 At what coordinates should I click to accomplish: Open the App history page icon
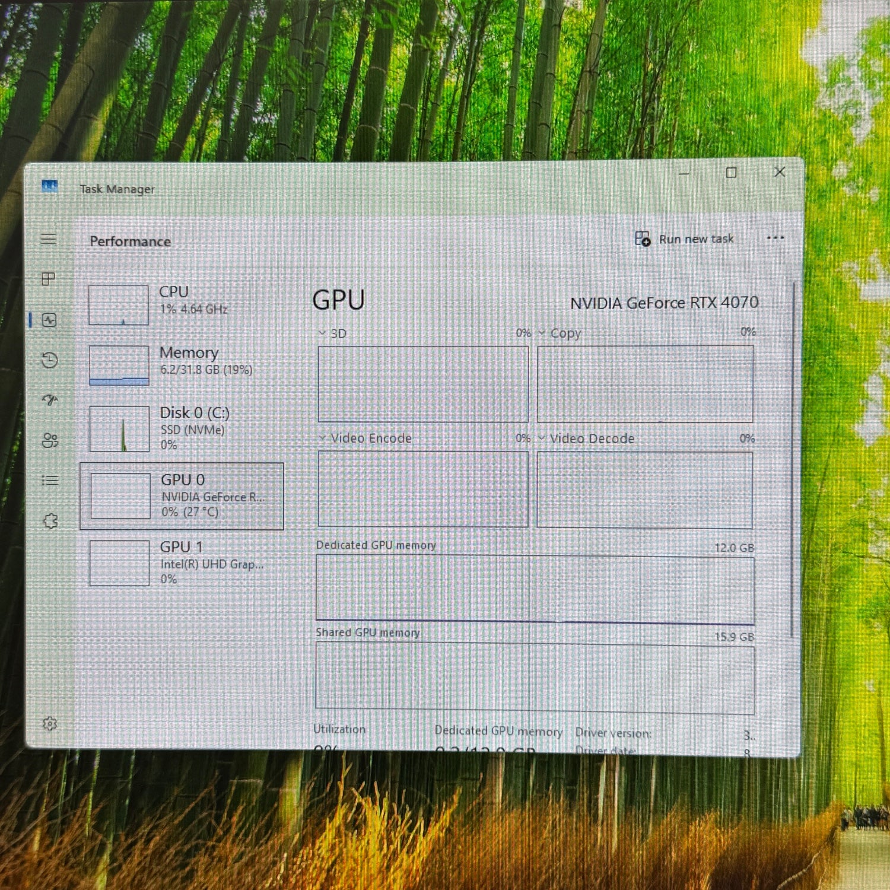pos(50,360)
